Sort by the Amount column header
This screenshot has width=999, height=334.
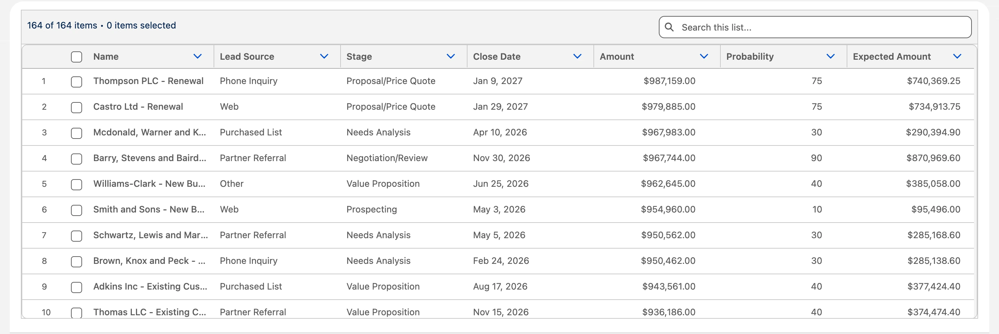(617, 57)
